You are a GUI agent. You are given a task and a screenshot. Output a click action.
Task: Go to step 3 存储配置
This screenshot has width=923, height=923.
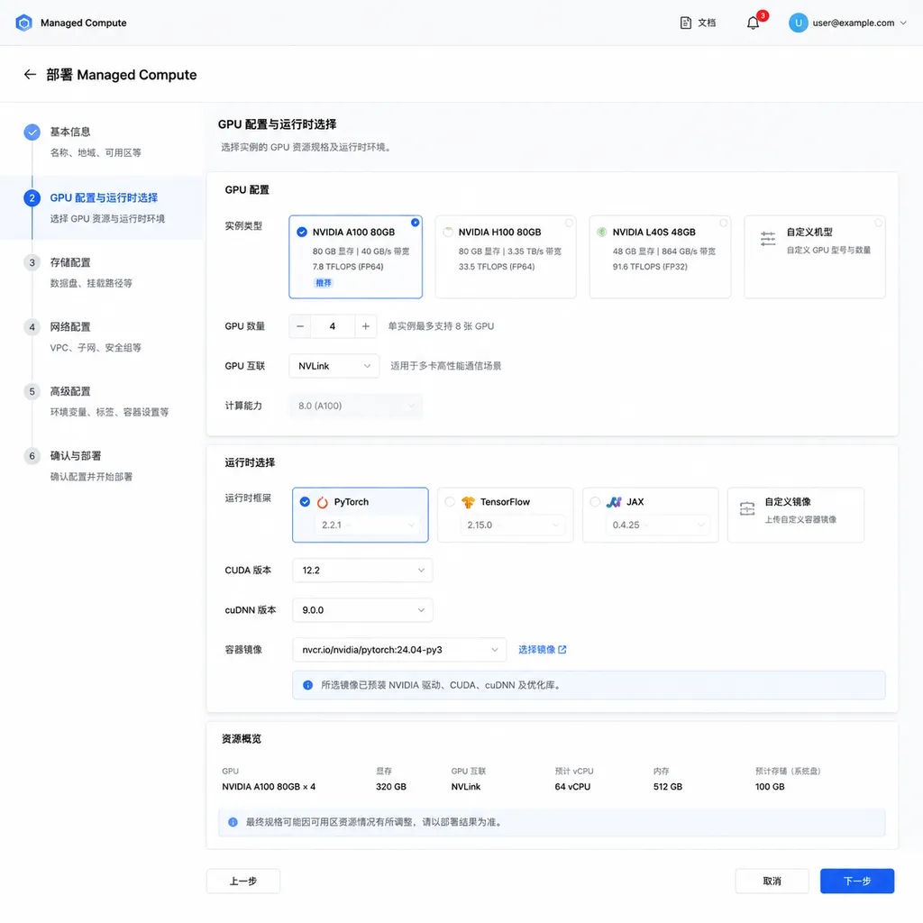(70, 262)
